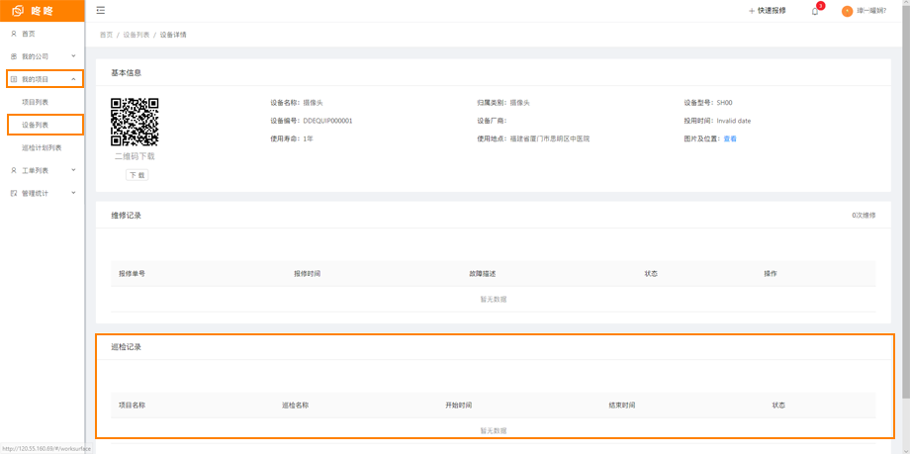Go to 设备列表 in the breadcrumb
The height and width of the screenshot is (454, 910).
click(136, 35)
